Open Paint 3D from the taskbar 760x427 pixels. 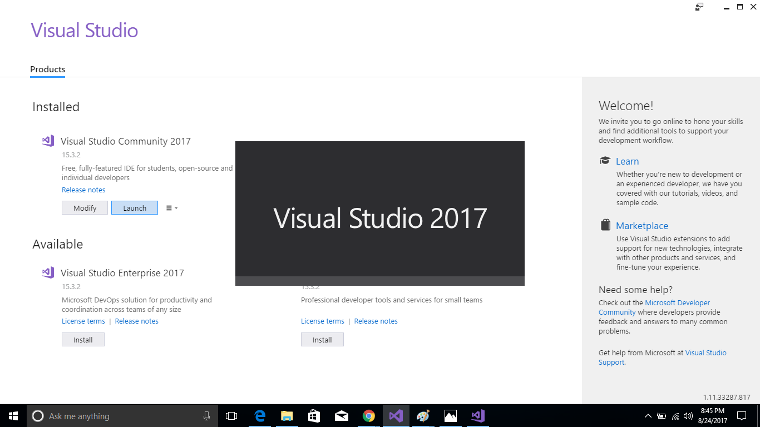[x=423, y=415]
